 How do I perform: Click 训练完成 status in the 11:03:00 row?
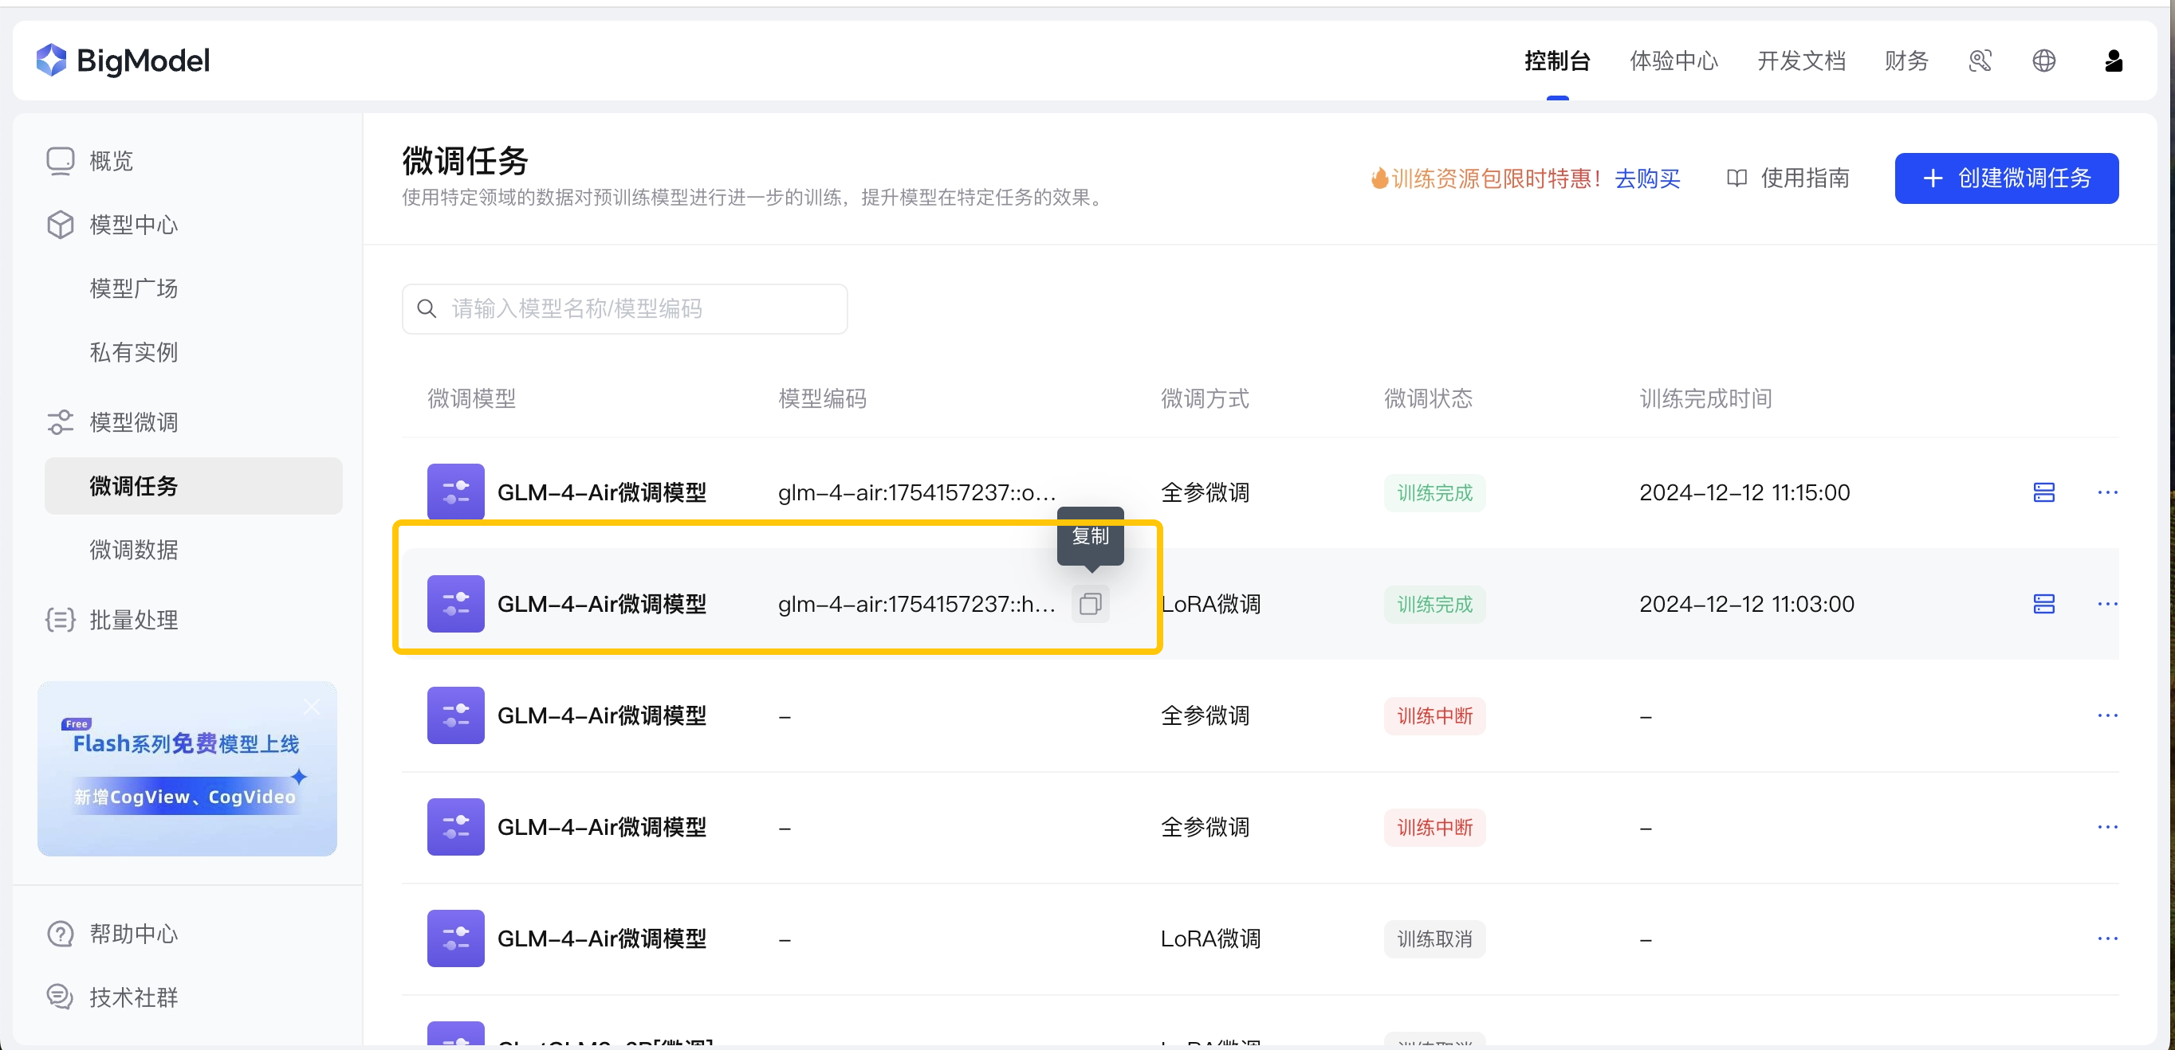(x=1434, y=604)
